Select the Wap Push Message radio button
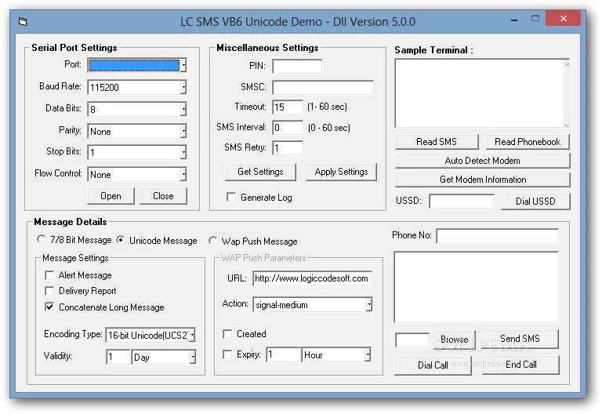Image resolution: width=602 pixels, height=414 pixels. tap(212, 241)
